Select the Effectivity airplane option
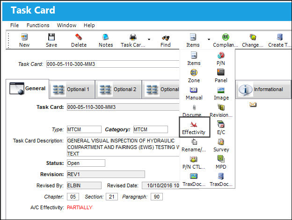292x220 pixels. [x=194, y=128]
